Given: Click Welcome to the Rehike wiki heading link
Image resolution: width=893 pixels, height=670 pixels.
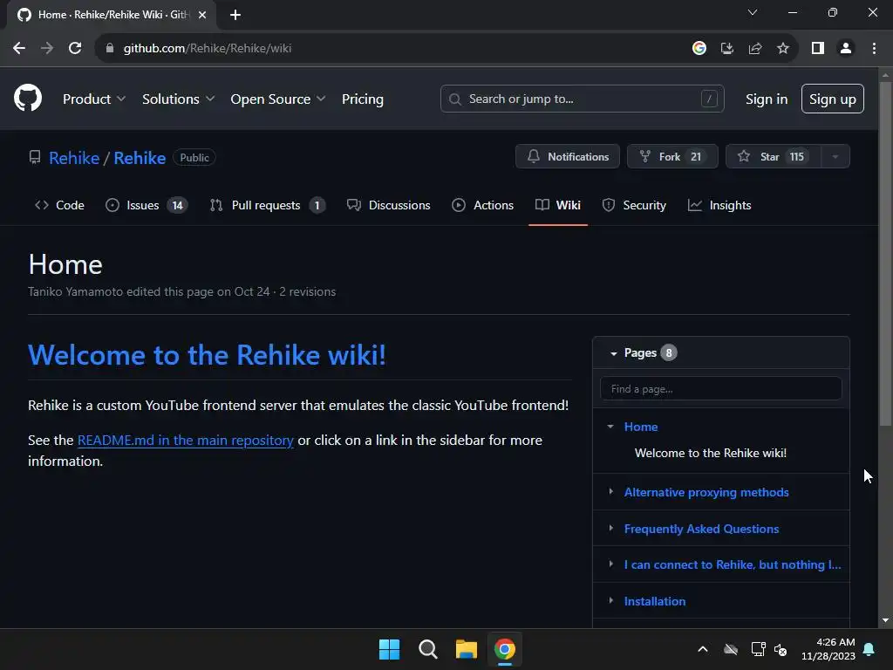Looking at the screenshot, I should pos(207,355).
